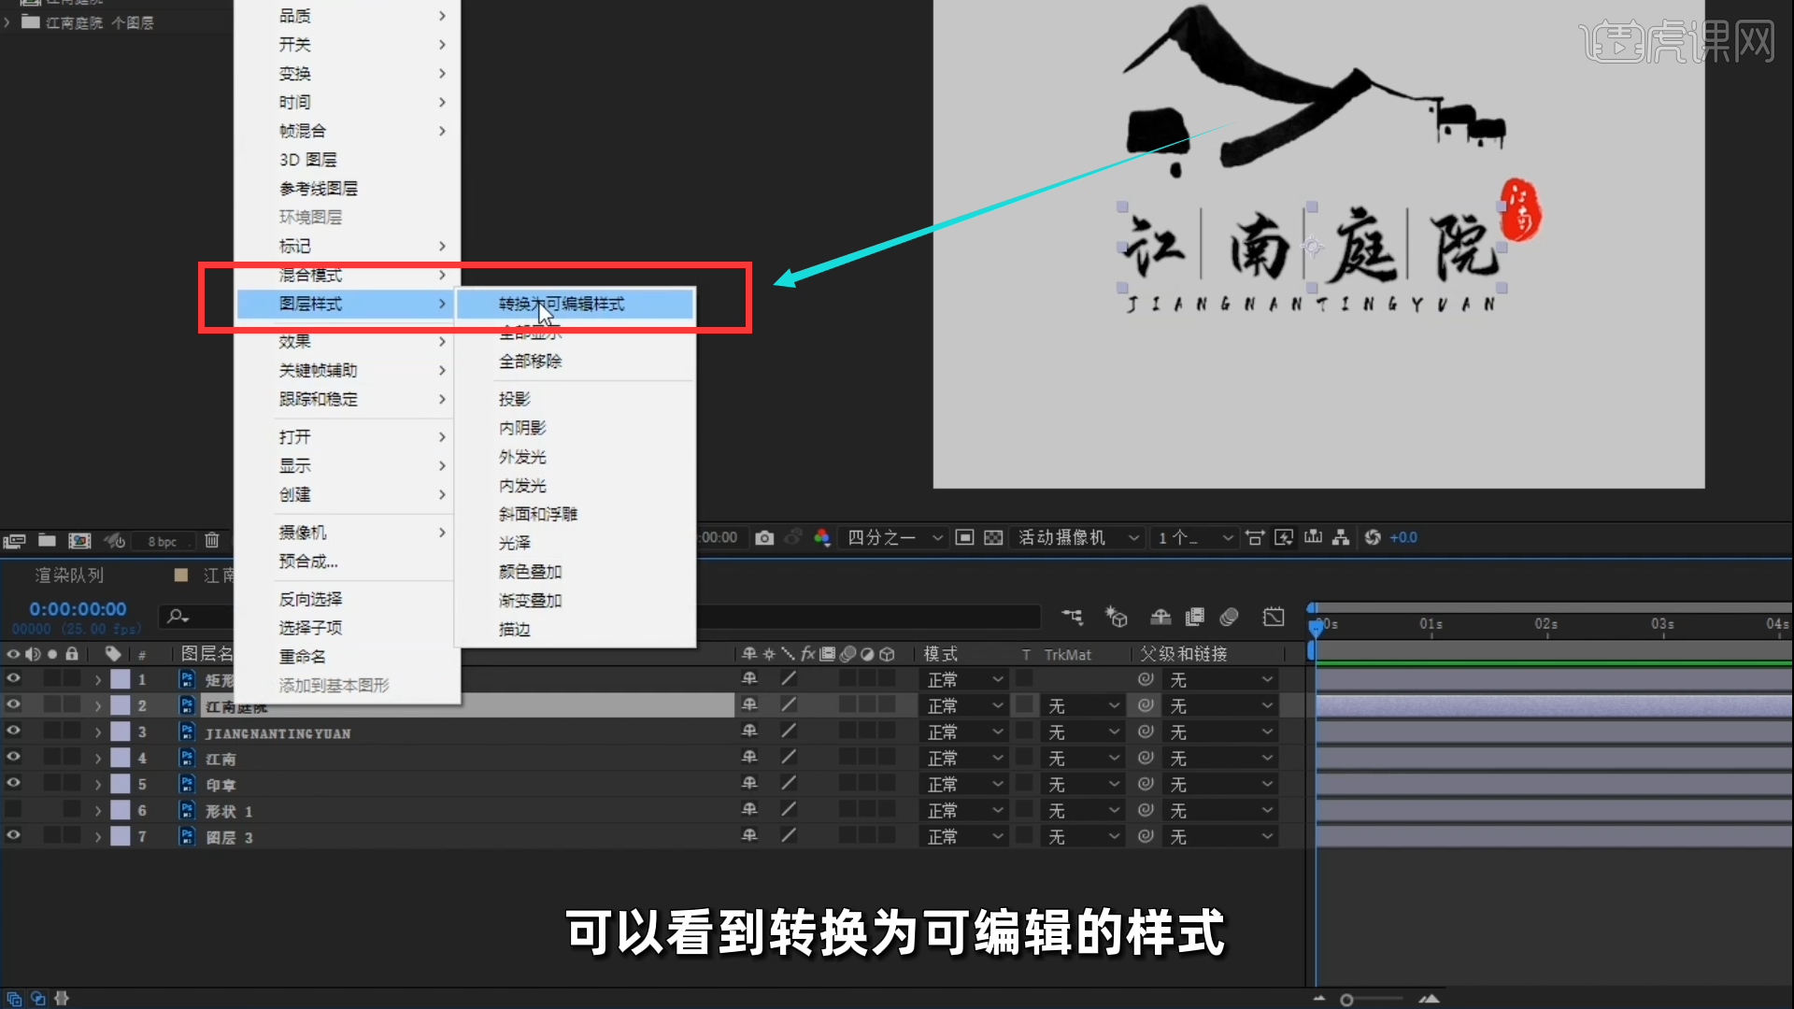
Task: Take a snapshot of the composition view
Action: click(764, 537)
